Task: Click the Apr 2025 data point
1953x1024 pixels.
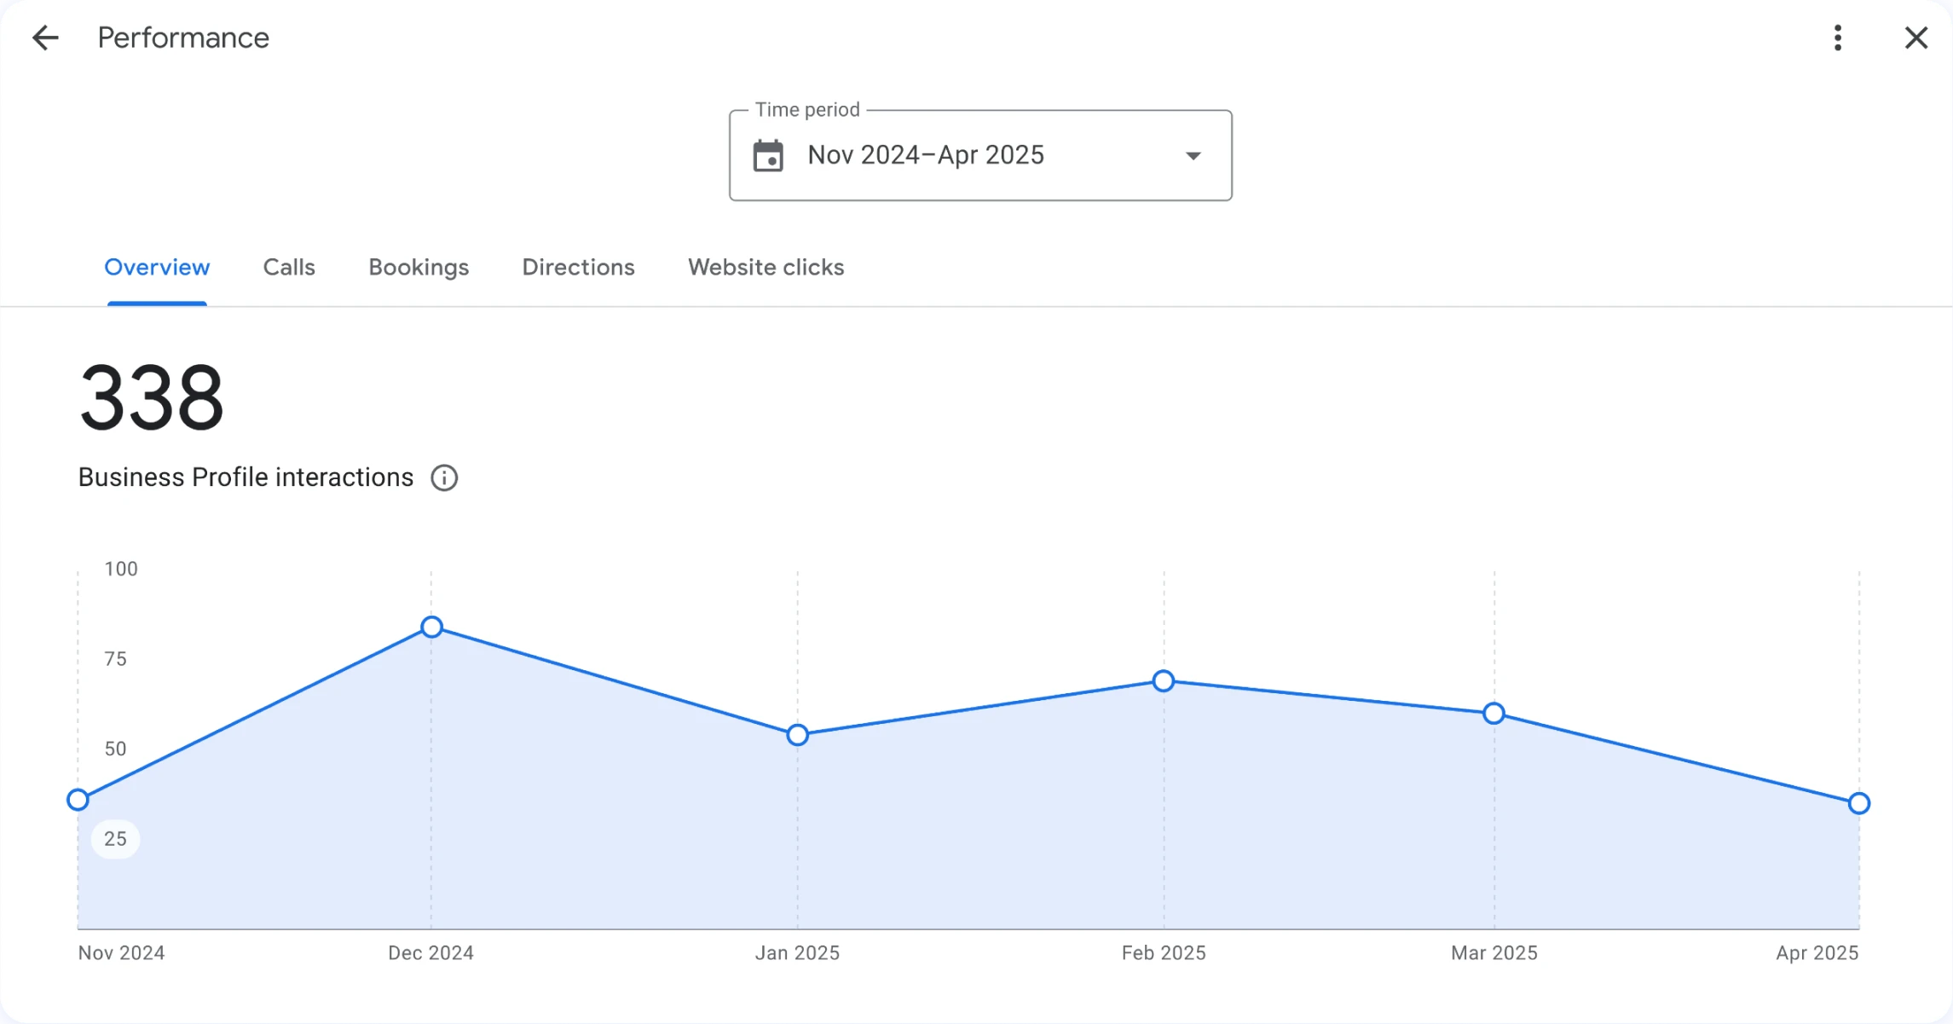Action: [1859, 803]
